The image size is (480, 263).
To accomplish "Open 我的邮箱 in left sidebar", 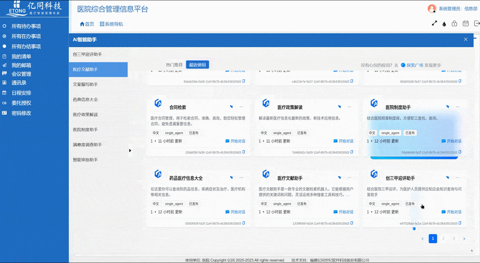I will coord(21,65).
